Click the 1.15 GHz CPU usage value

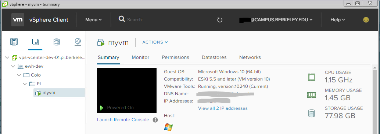338,80
